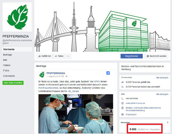The width and height of the screenshot is (172, 134).
Task: Open the Beiträge section in sidebar
Action: point(7,55)
